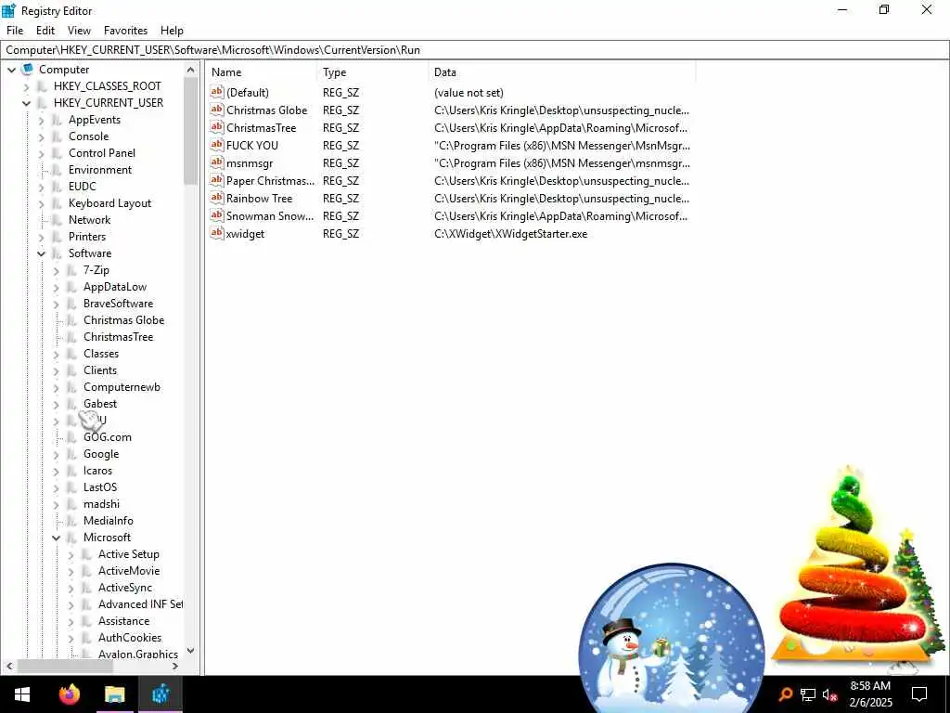Click the registry path address bar

point(475,50)
